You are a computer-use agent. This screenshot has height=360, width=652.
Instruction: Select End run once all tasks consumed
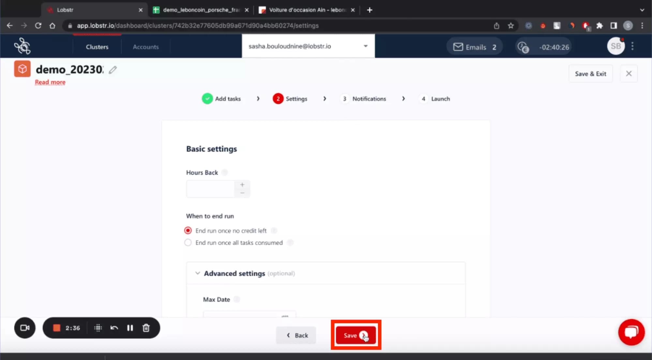click(x=188, y=242)
